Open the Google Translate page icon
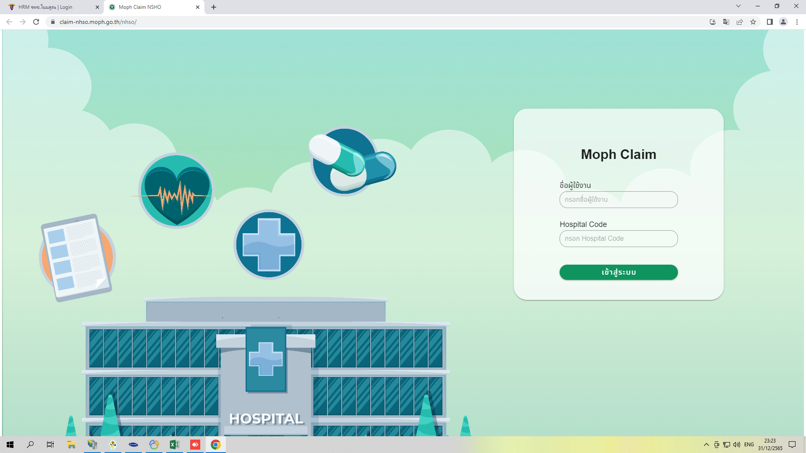Image resolution: width=806 pixels, height=453 pixels. (725, 22)
